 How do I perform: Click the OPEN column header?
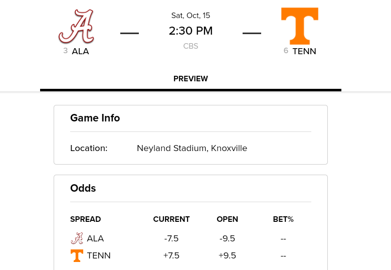tap(227, 219)
